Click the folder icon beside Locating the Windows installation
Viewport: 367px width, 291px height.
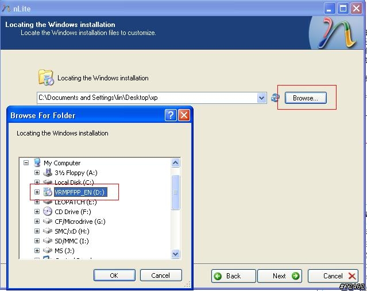coord(45,77)
